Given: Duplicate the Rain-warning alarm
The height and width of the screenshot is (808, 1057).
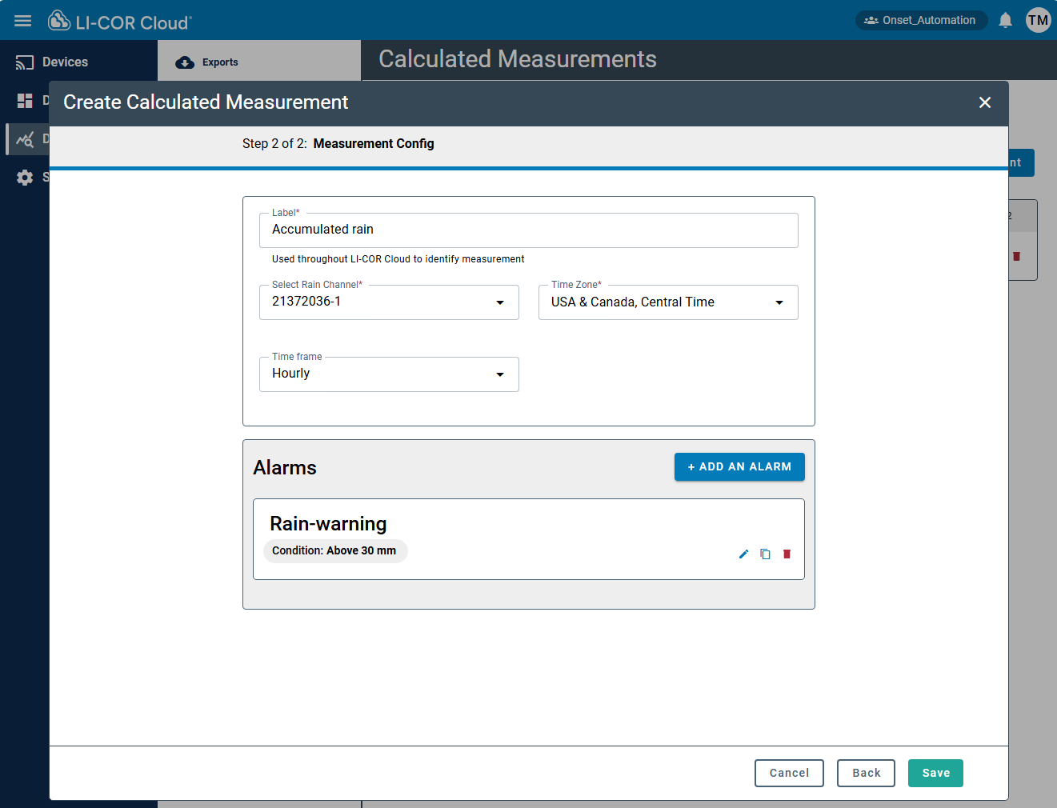Looking at the screenshot, I should click(x=765, y=554).
